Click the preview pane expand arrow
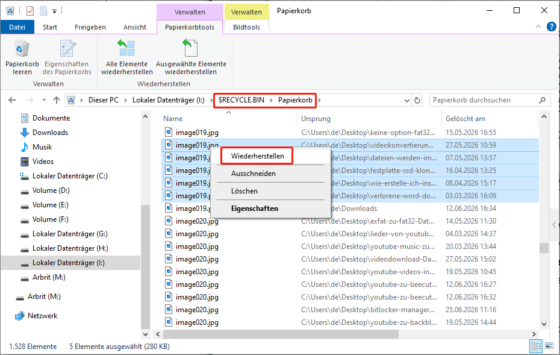 pyautogui.click(x=555, y=225)
